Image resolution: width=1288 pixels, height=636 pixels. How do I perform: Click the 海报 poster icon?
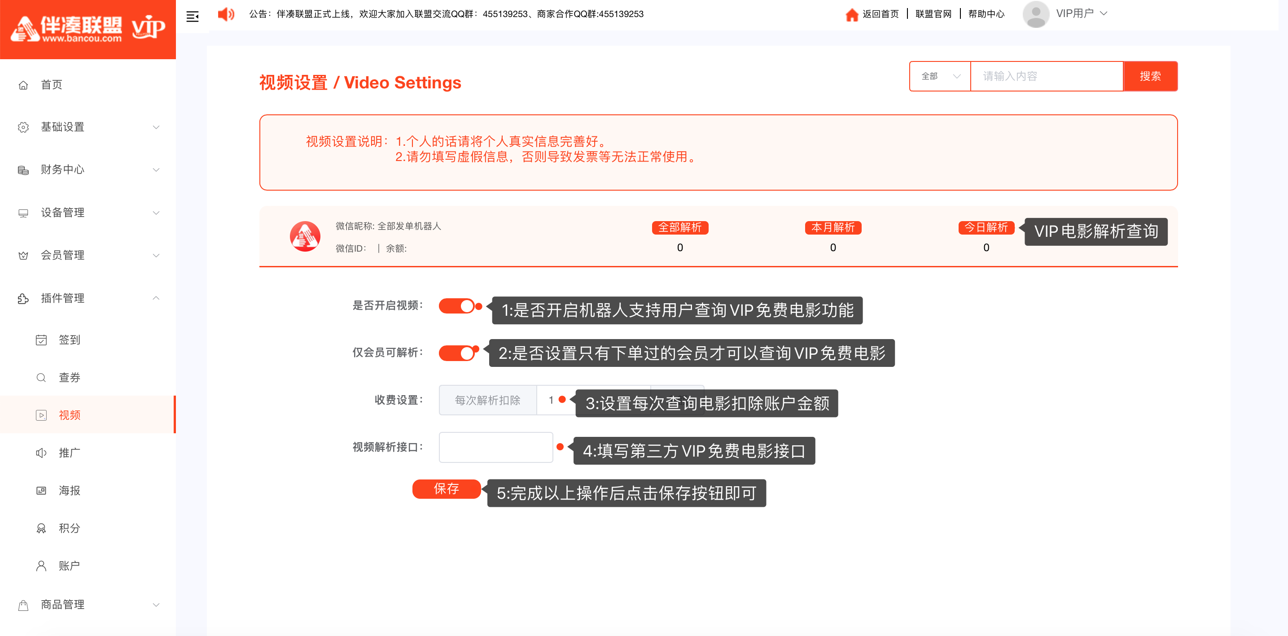click(x=41, y=491)
